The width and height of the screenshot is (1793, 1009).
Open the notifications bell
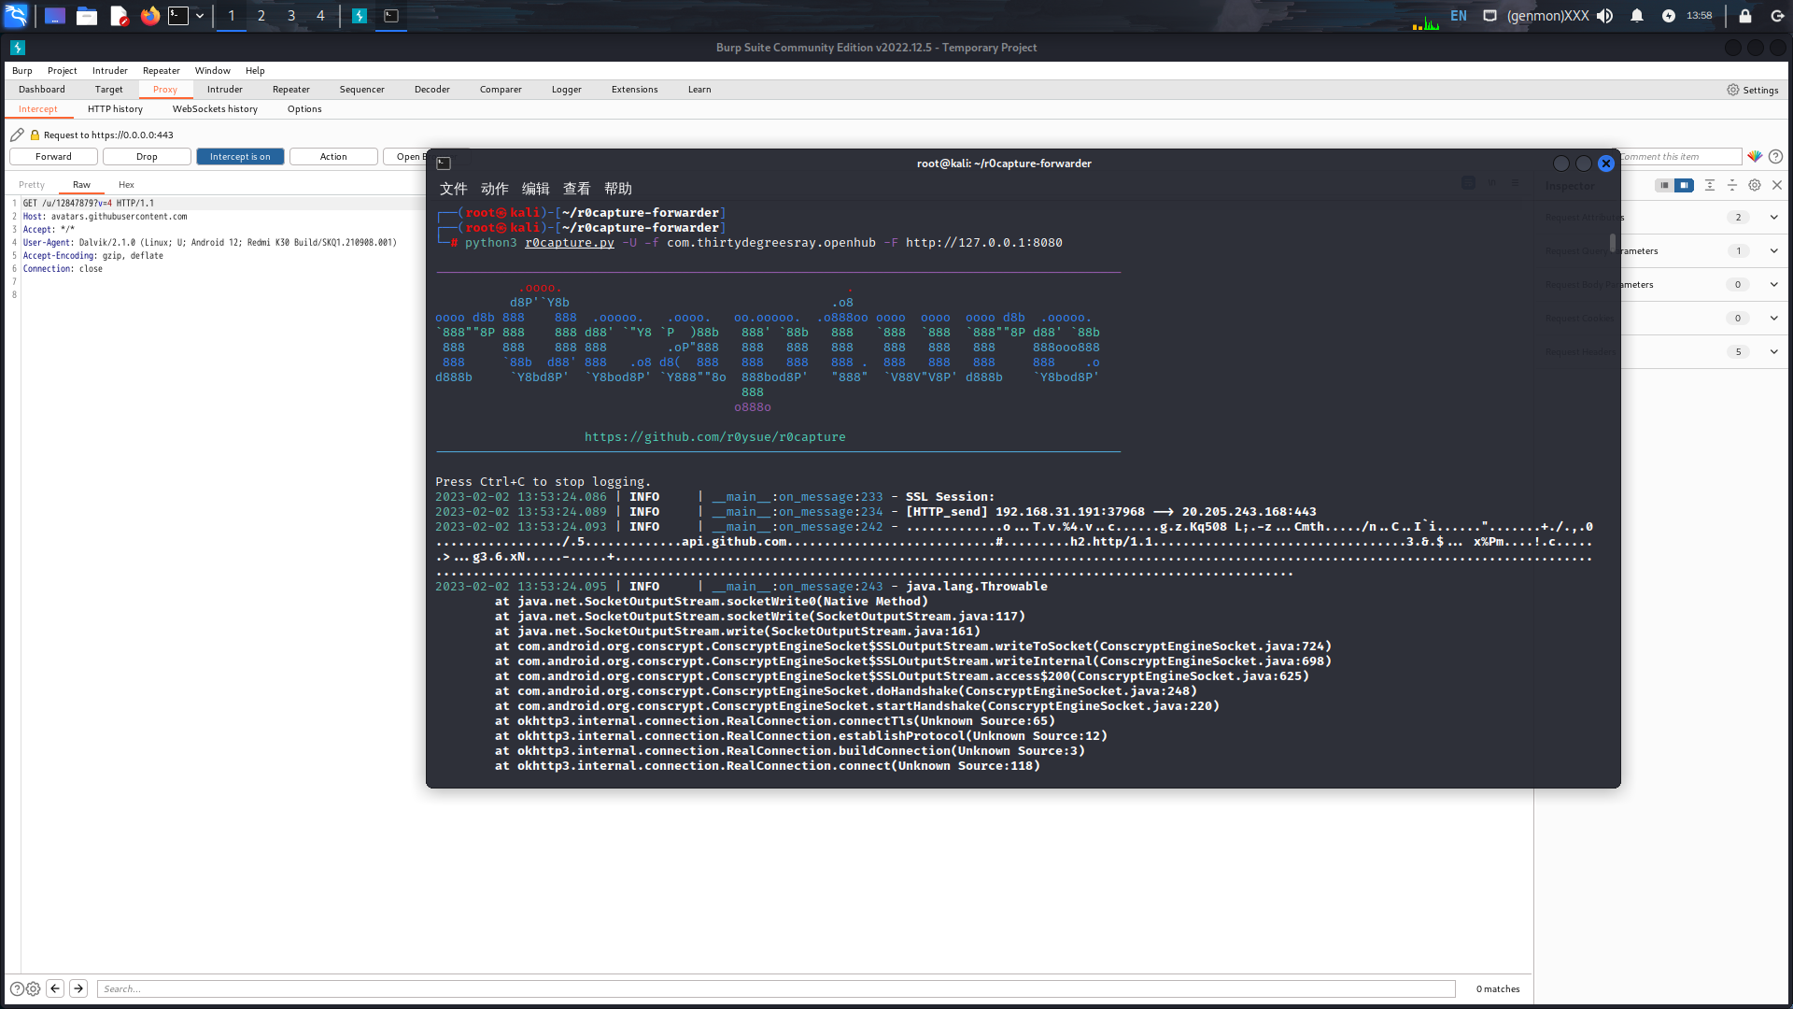click(1637, 16)
